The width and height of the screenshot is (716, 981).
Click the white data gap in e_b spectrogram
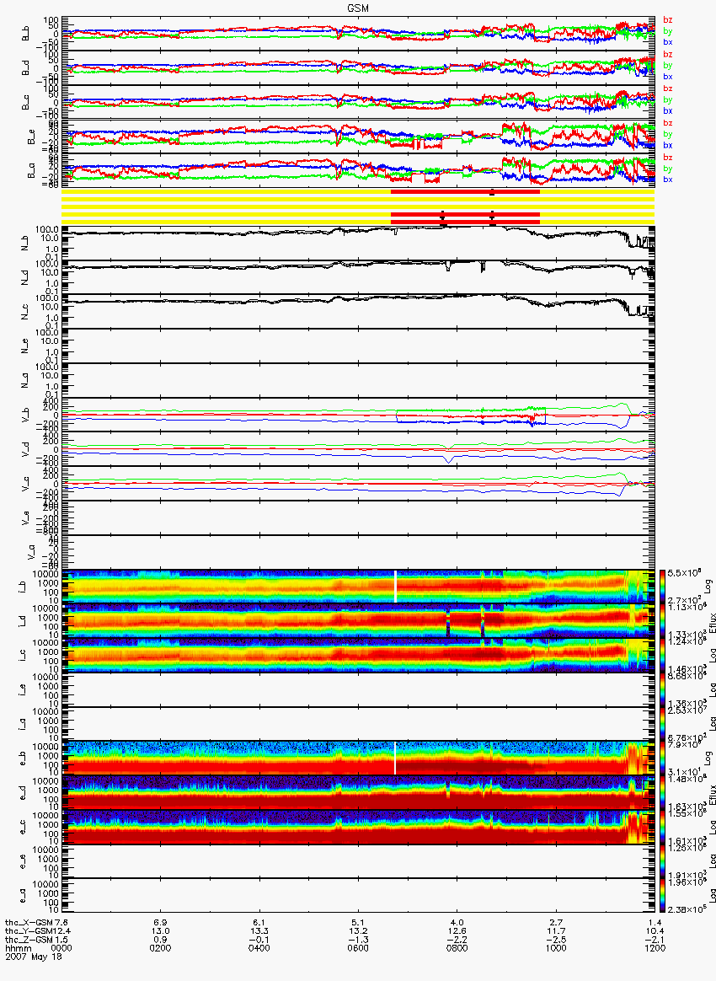pos(396,758)
